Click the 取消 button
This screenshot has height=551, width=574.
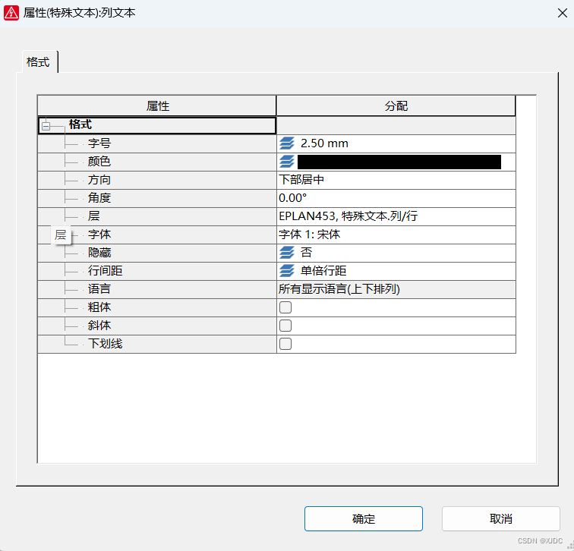(500, 519)
